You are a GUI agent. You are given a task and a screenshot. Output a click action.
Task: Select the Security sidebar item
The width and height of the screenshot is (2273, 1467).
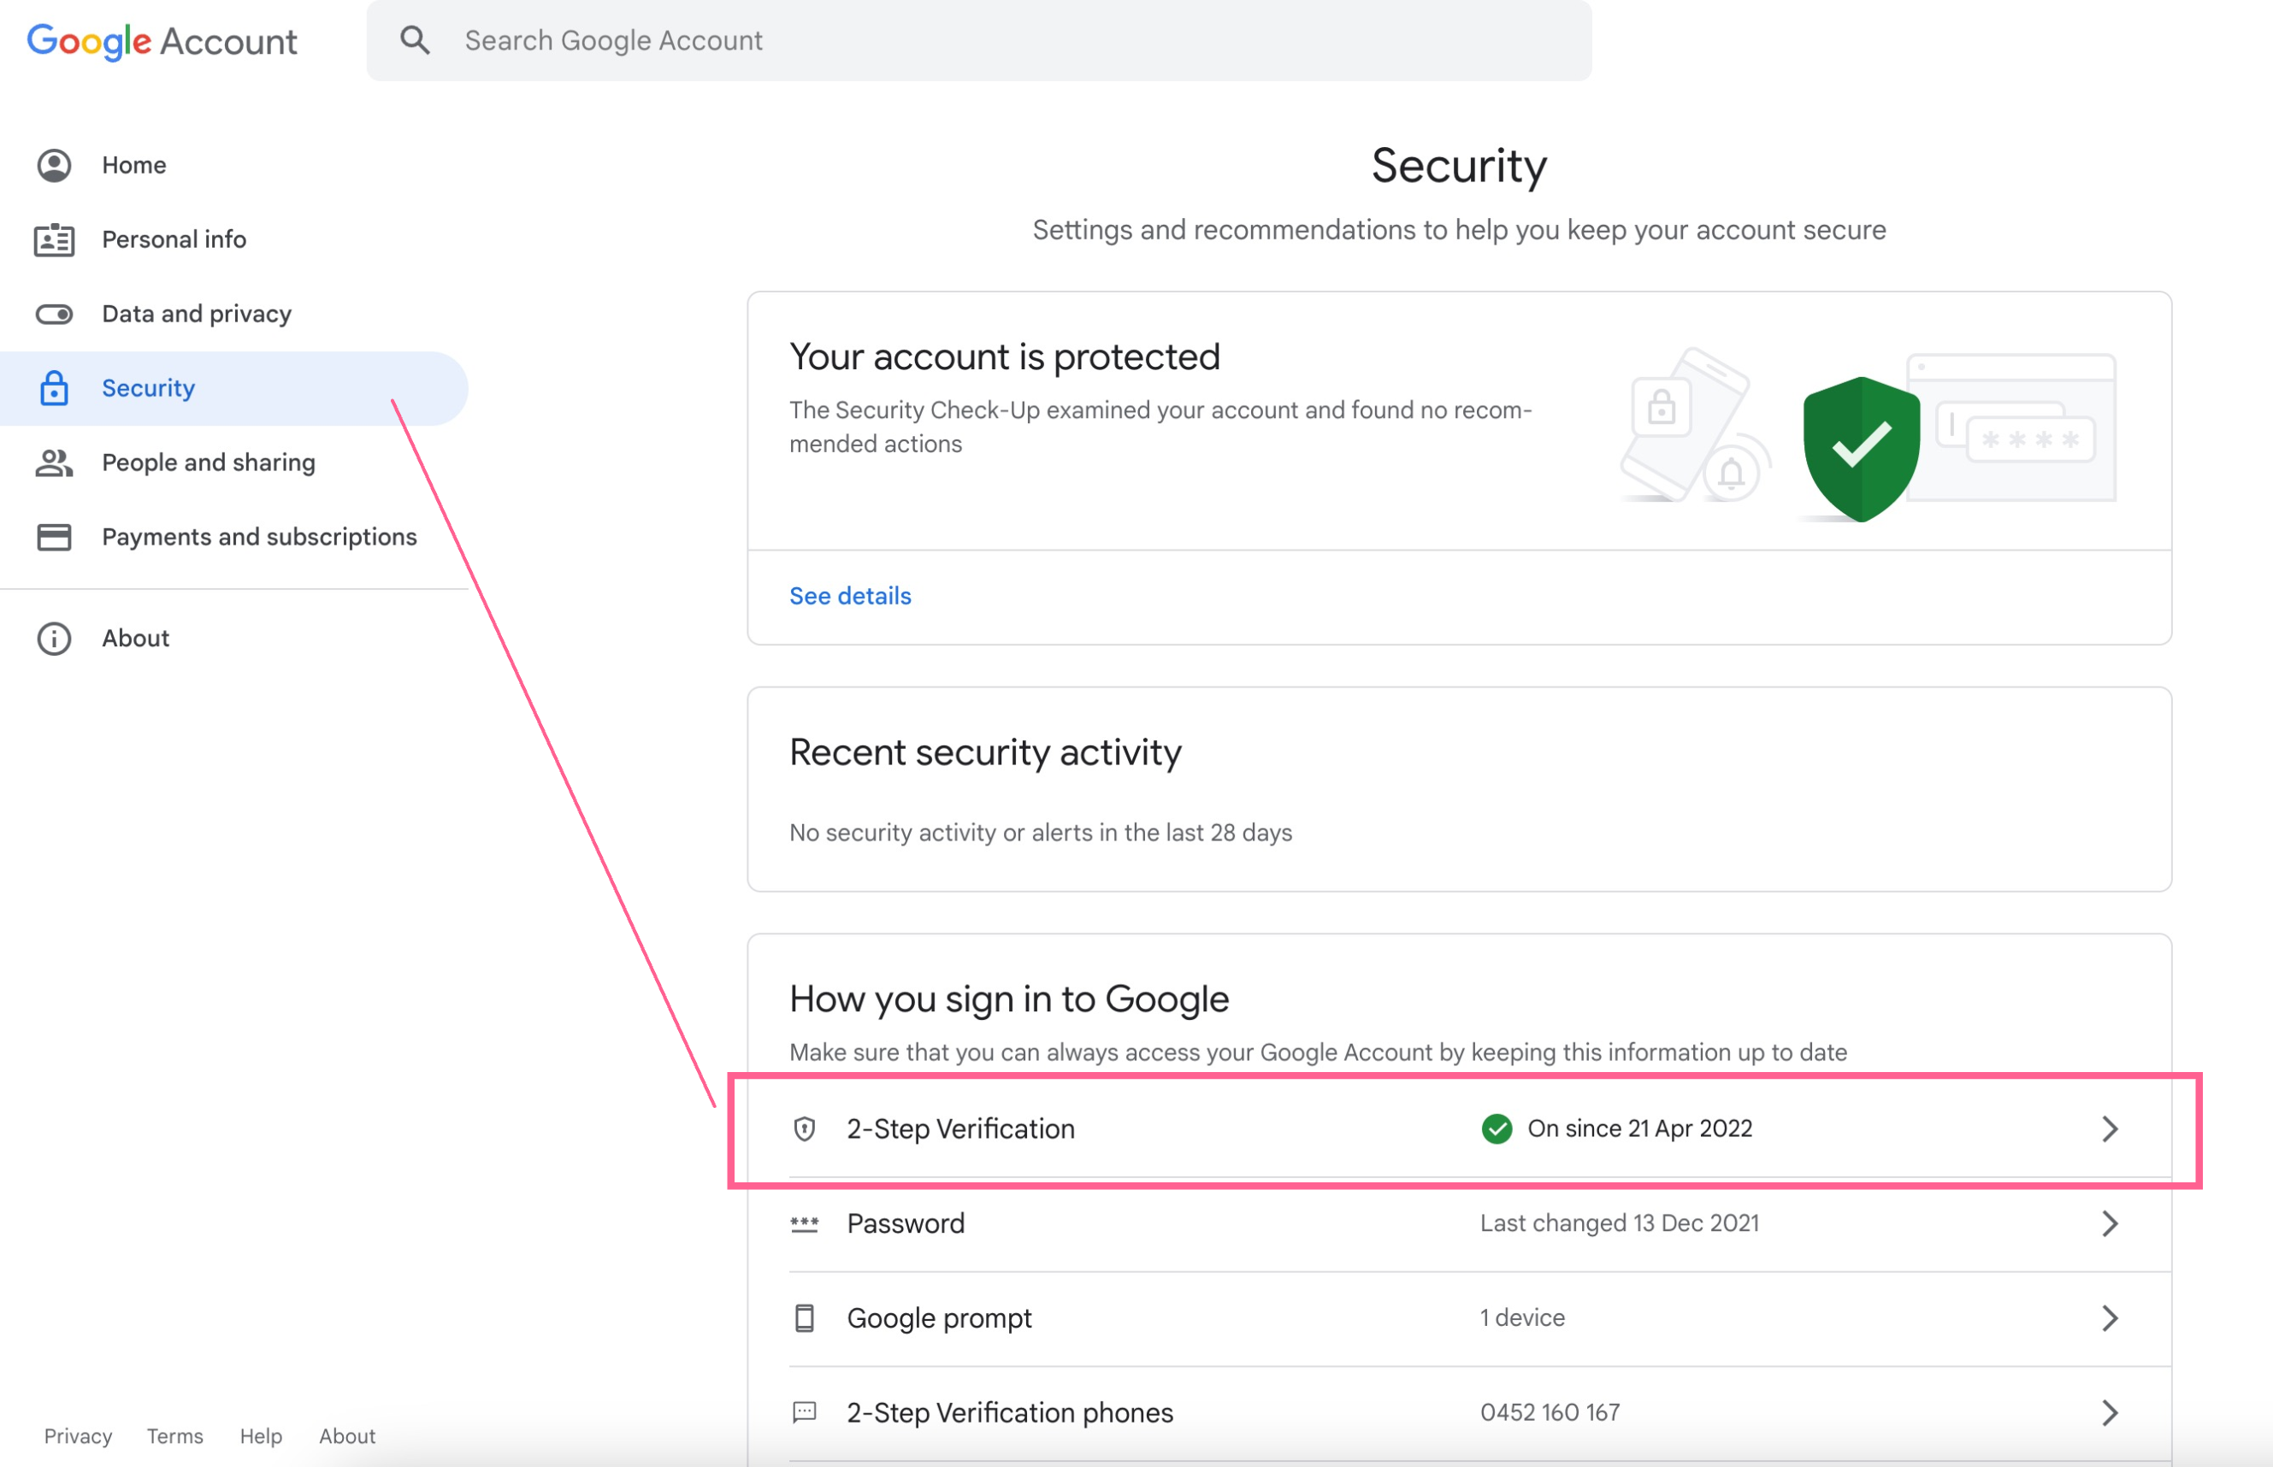tap(233, 388)
